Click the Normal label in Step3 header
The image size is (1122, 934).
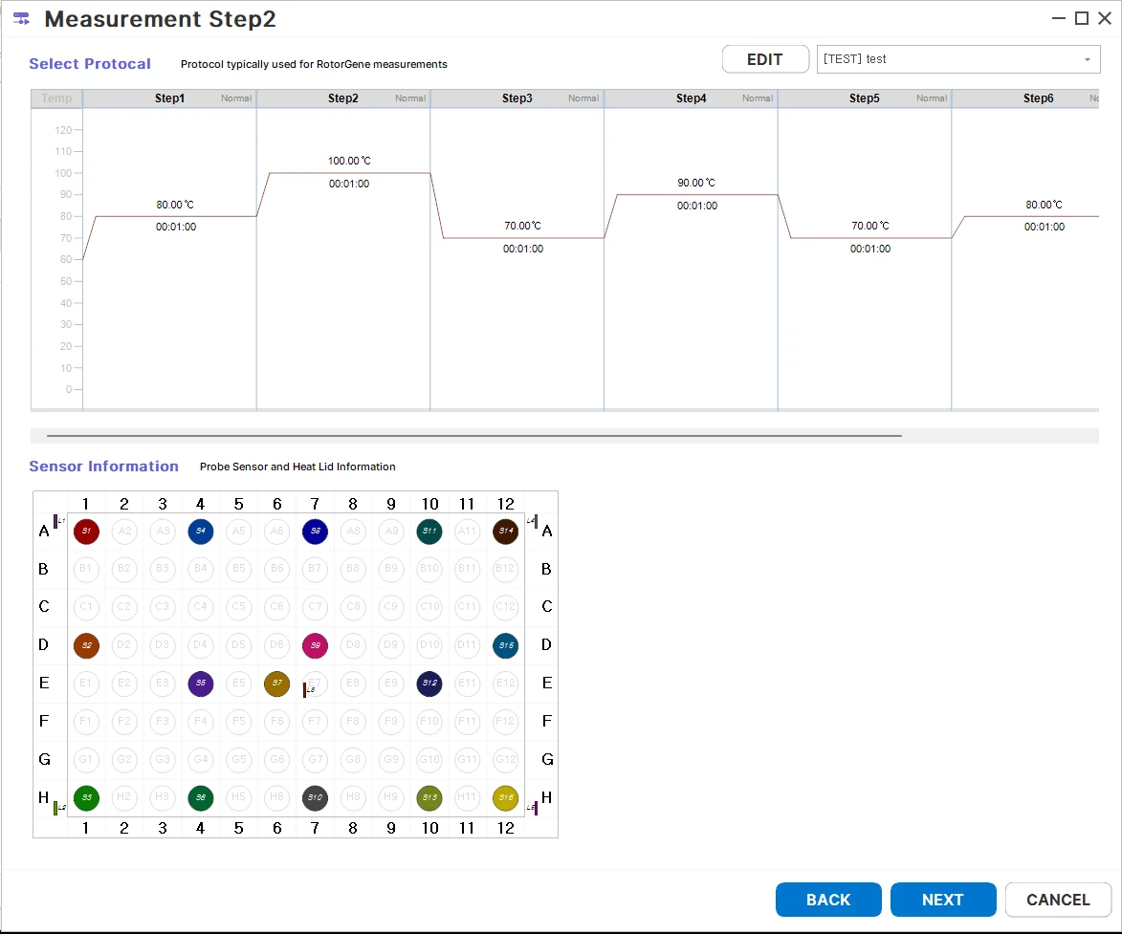583,98
